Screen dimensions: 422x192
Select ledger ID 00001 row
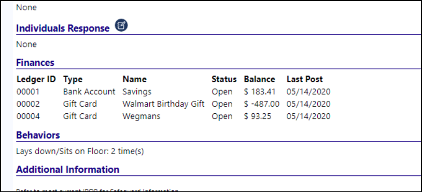[x=174, y=92]
